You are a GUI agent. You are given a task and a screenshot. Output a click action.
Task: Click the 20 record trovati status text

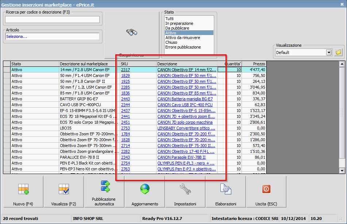tap(20, 219)
